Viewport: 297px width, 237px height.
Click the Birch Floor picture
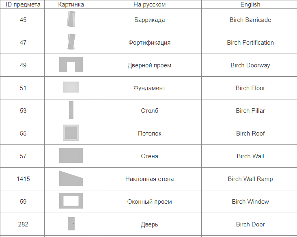click(x=71, y=87)
